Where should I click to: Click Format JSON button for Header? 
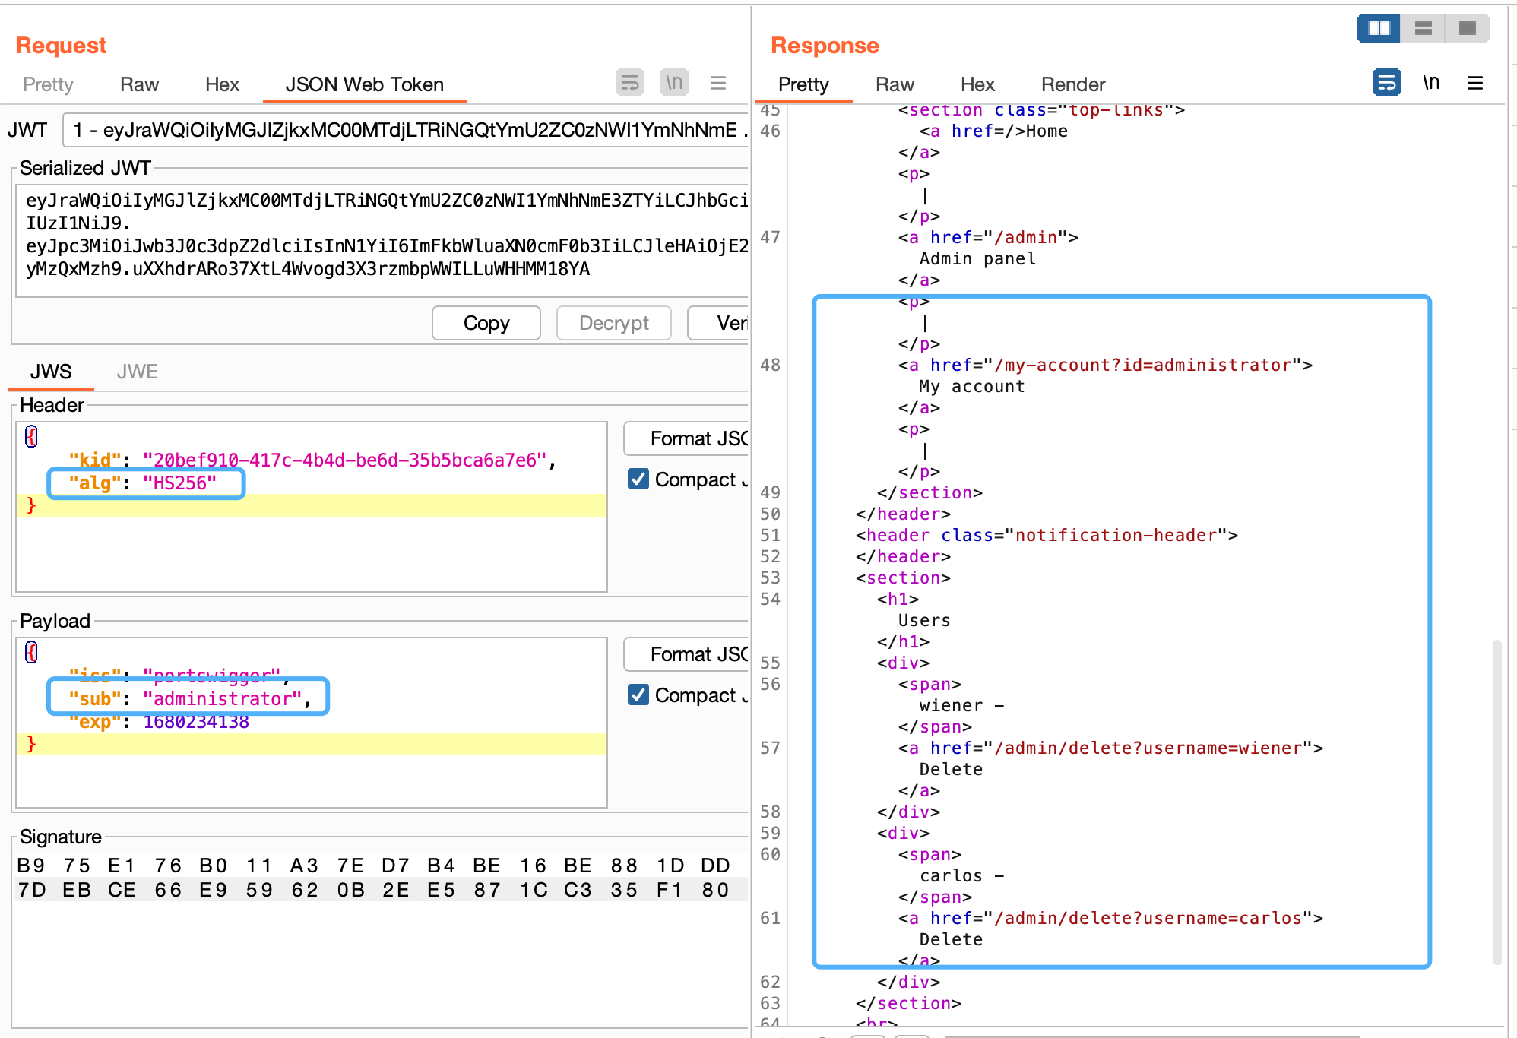pyautogui.click(x=688, y=438)
